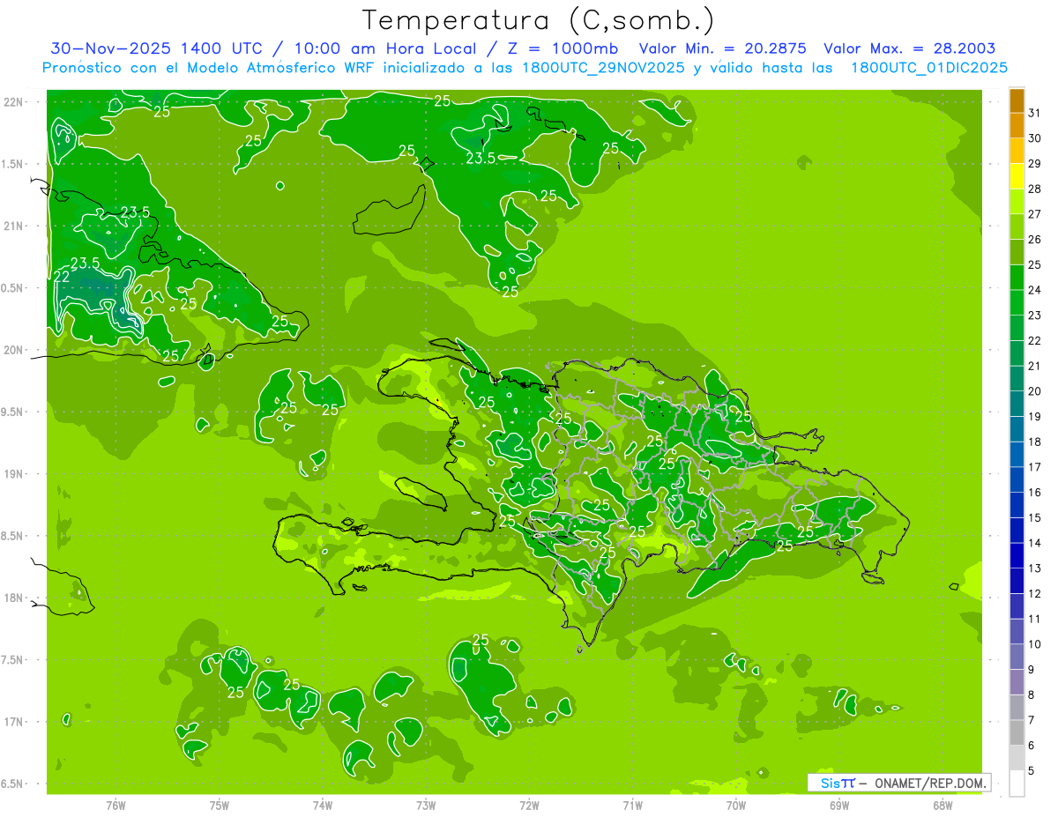The height and width of the screenshot is (817, 1058).
Task: Click the "72W" longitude axis label
Action: point(529,806)
